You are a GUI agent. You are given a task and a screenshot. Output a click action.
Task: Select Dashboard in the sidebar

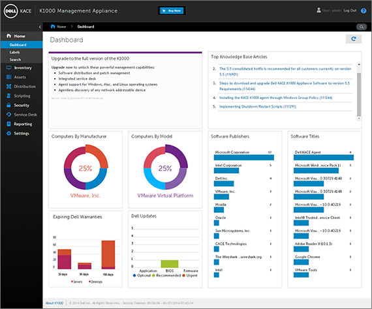pyautogui.click(x=22, y=45)
